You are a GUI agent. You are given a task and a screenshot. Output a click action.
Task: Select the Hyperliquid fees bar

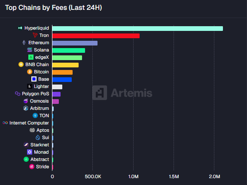[x=138, y=28]
